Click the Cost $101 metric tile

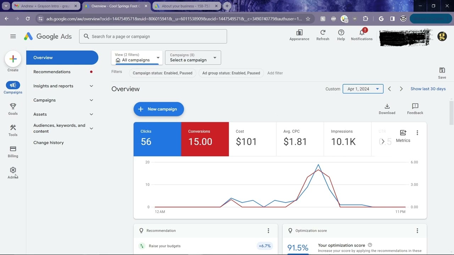[253, 139]
